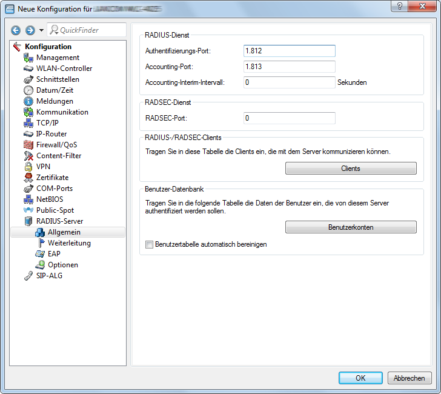Click the SIP-ALG phone icon

click(28, 276)
